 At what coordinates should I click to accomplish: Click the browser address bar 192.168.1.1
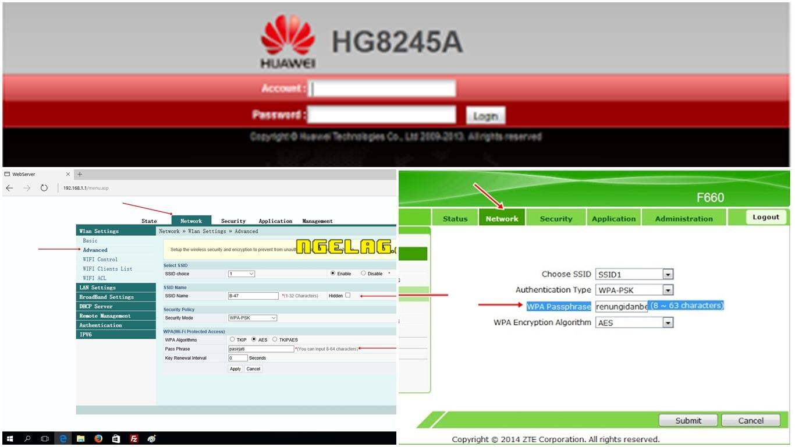(86, 188)
